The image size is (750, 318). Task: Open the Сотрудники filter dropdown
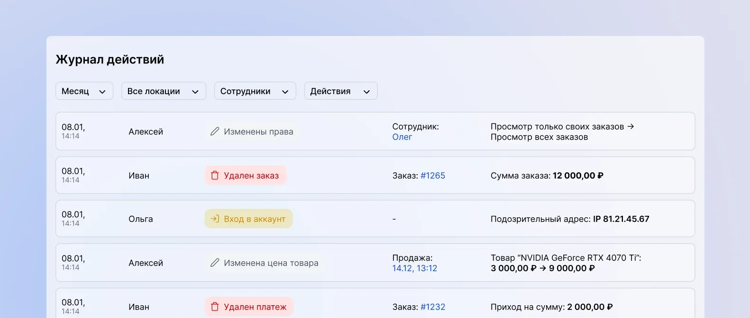point(255,91)
